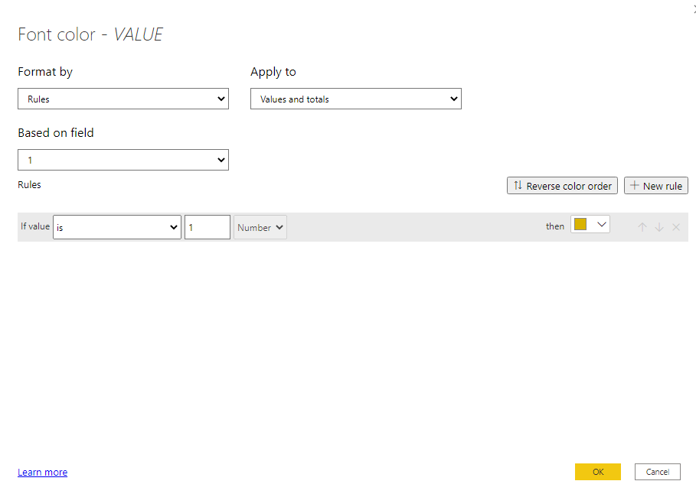
Task: Click the Cancel button
Action: (x=658, y=472)
